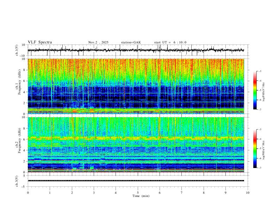Click the '10' tick label on time axis
This screenshot has height=216, width=279.
click(x=248, y=193)
